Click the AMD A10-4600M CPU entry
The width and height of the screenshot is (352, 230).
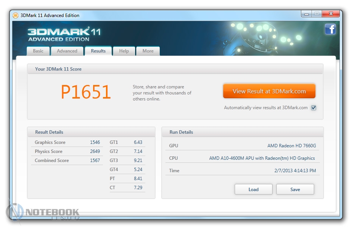[x=262, y=158]
